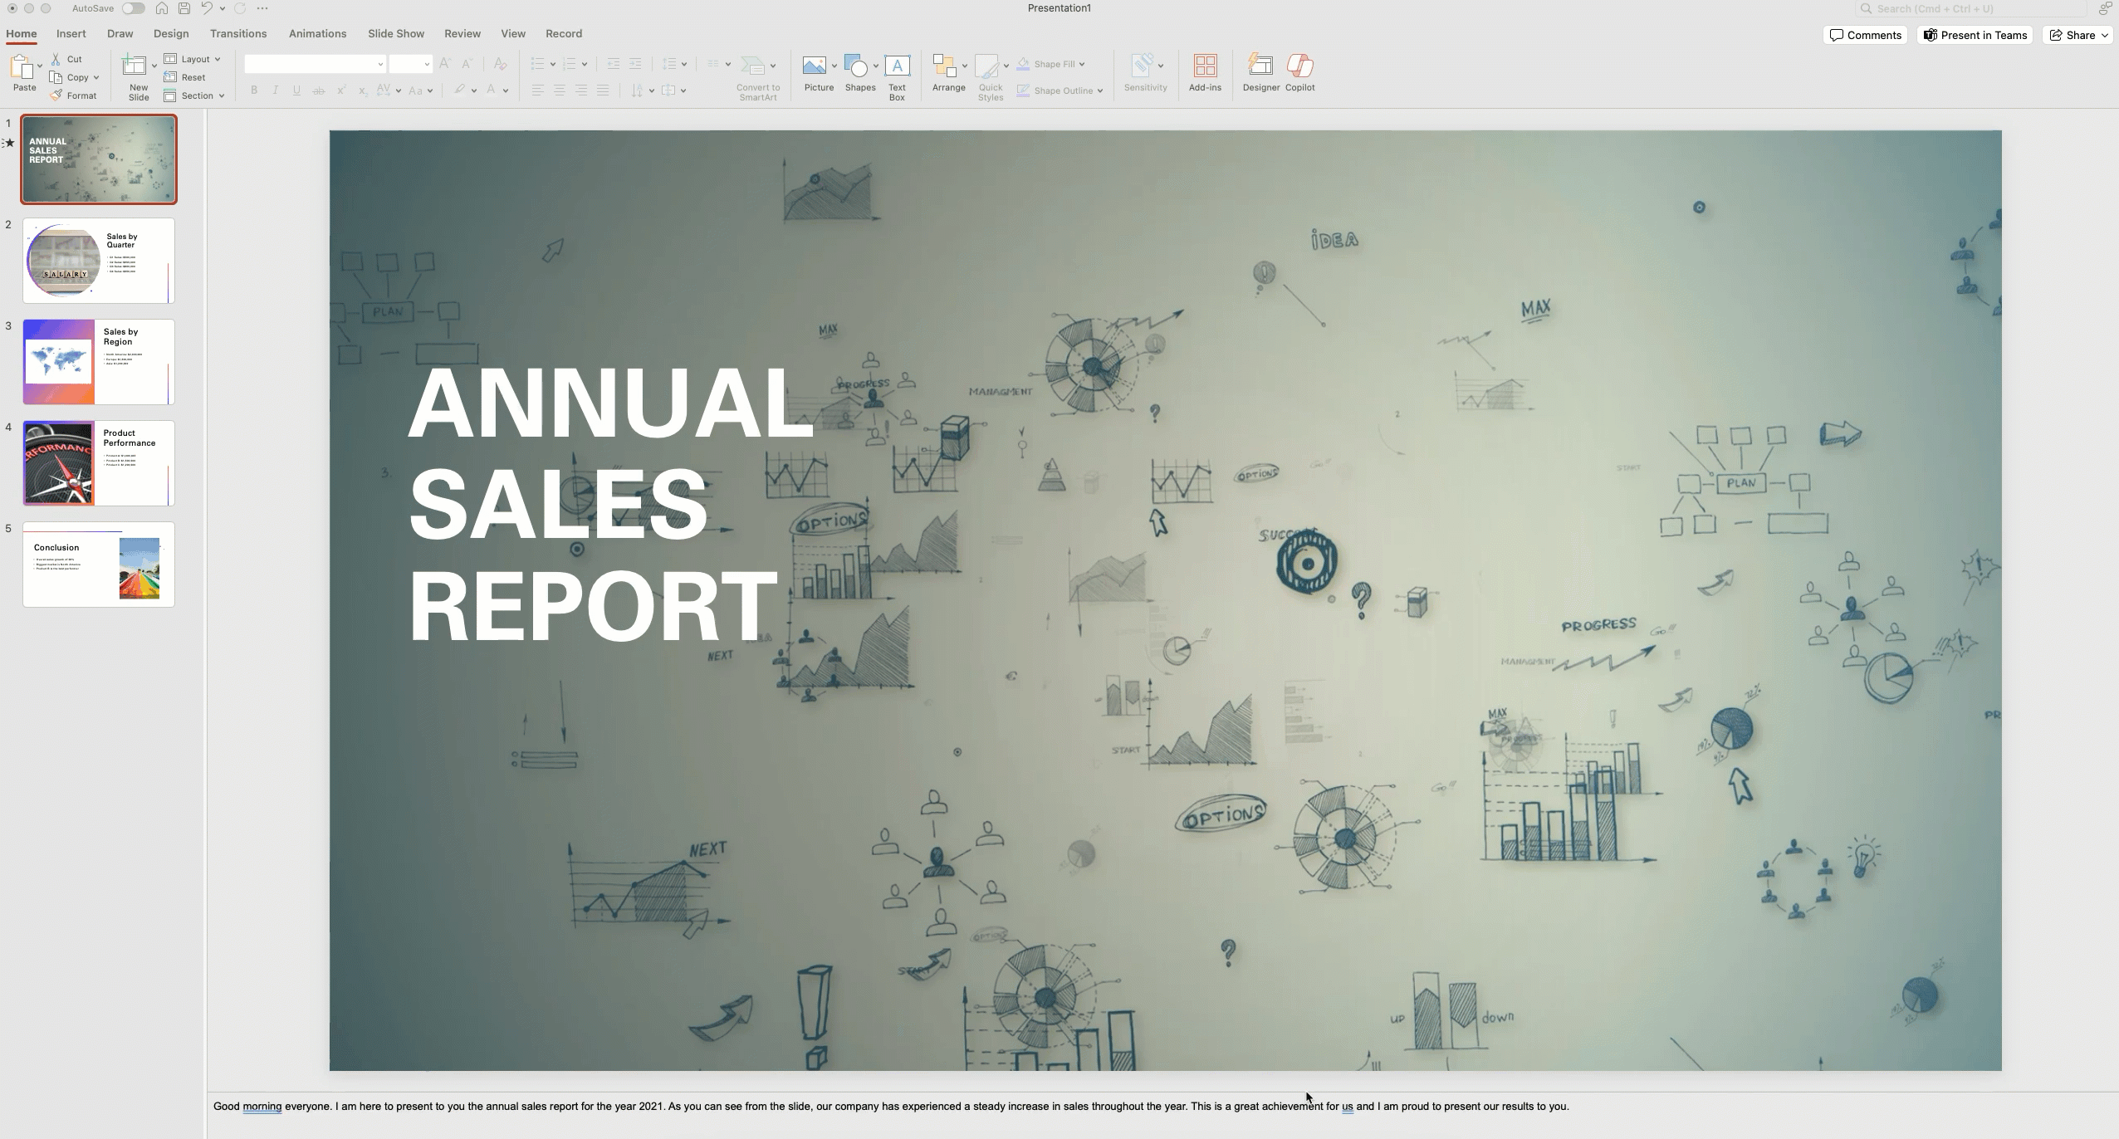
Task: Toggle Align Left paragraph button
Action: point(537,90)
